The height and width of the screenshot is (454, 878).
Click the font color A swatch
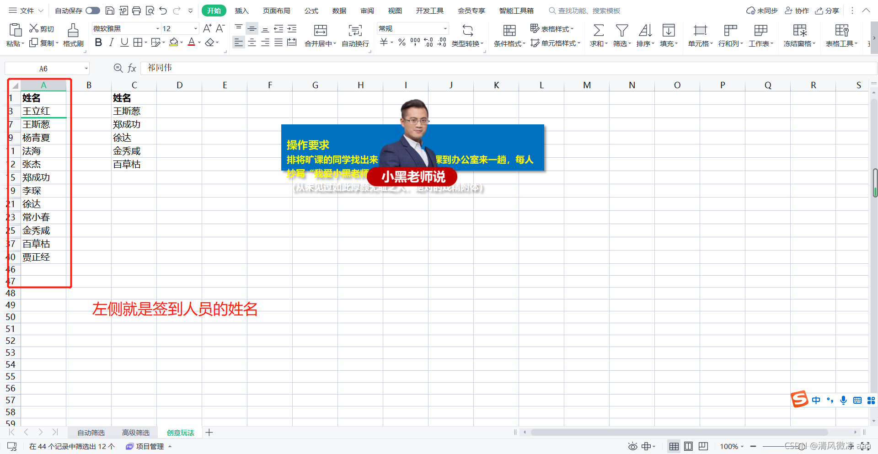(x=192, y=43)
